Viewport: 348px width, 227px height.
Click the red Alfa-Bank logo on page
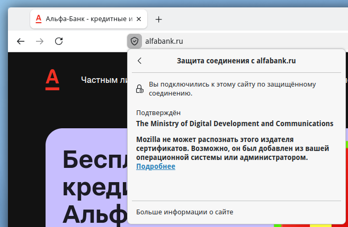pos(52,80)
